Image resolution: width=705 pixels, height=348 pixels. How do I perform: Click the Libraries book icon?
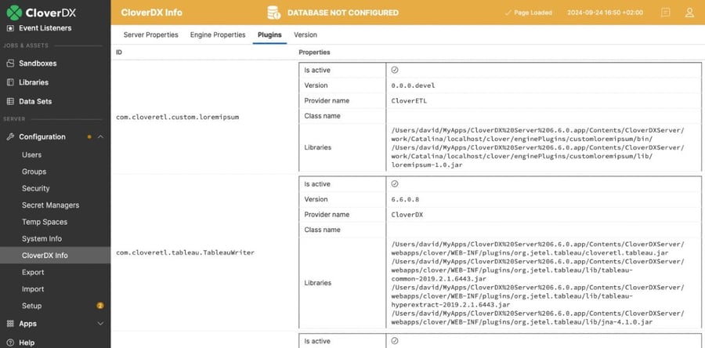10,82
